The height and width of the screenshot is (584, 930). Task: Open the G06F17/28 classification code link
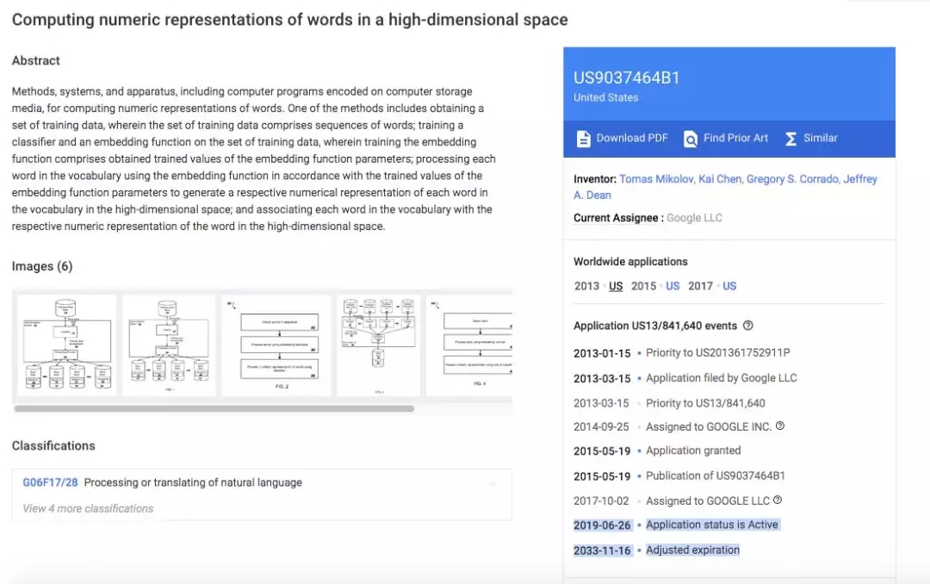click(50, 482)
